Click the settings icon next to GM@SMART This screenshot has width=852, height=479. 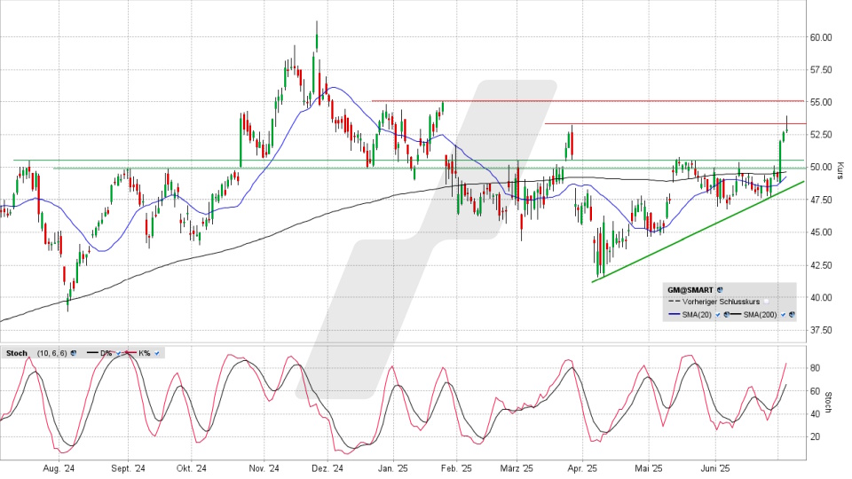pos(720,290)
